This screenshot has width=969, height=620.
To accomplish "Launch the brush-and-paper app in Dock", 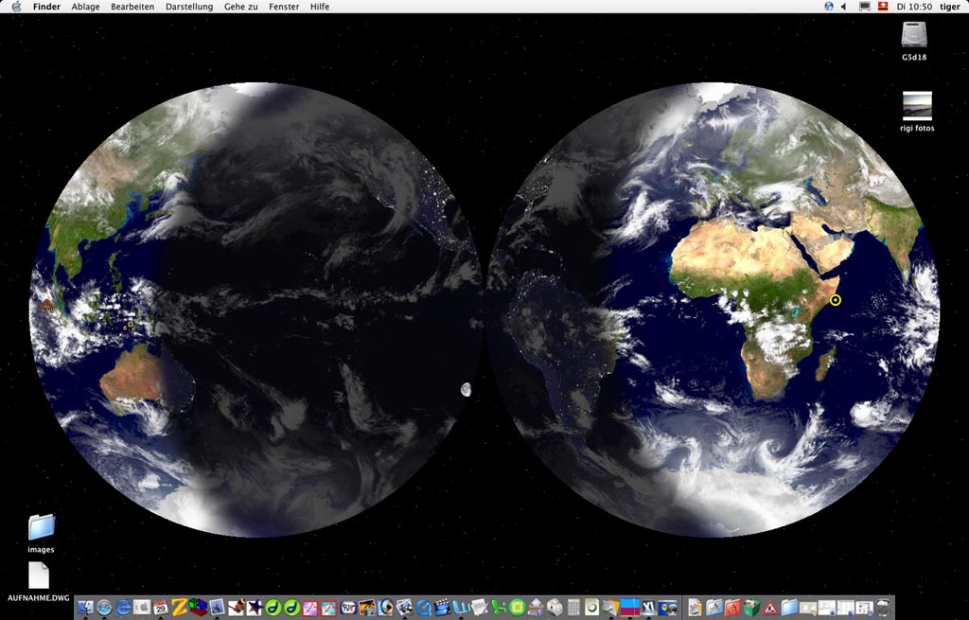I will (x=236, y=607).
